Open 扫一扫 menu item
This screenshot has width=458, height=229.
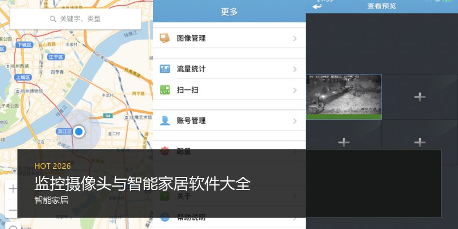pyautogui.click(x=230, y=90)
